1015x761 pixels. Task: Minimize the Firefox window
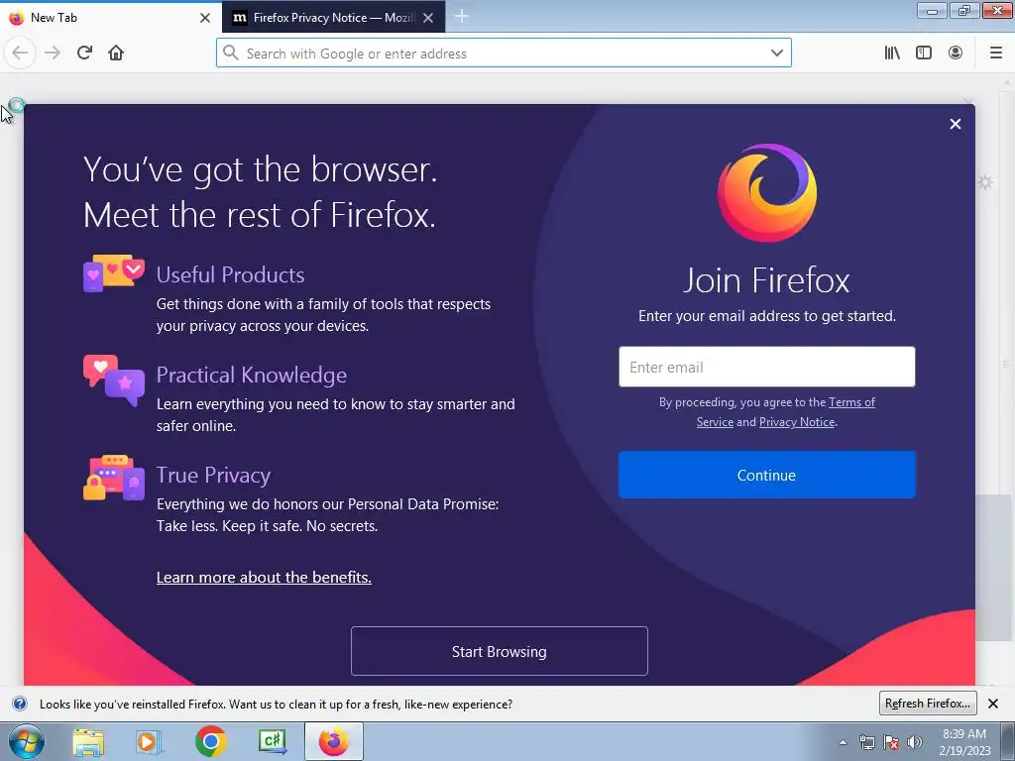pyautogui.click(x=932, y=11)
